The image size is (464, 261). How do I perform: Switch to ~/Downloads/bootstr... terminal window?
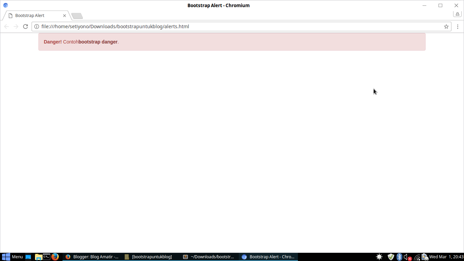point(209,257)
